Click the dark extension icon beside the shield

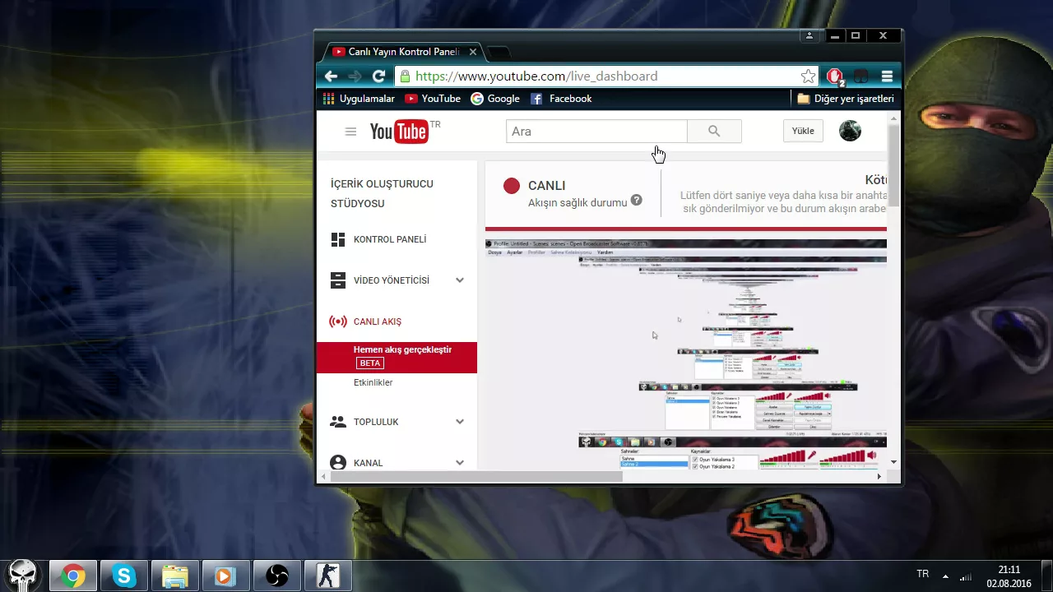(x=860, y=76)
